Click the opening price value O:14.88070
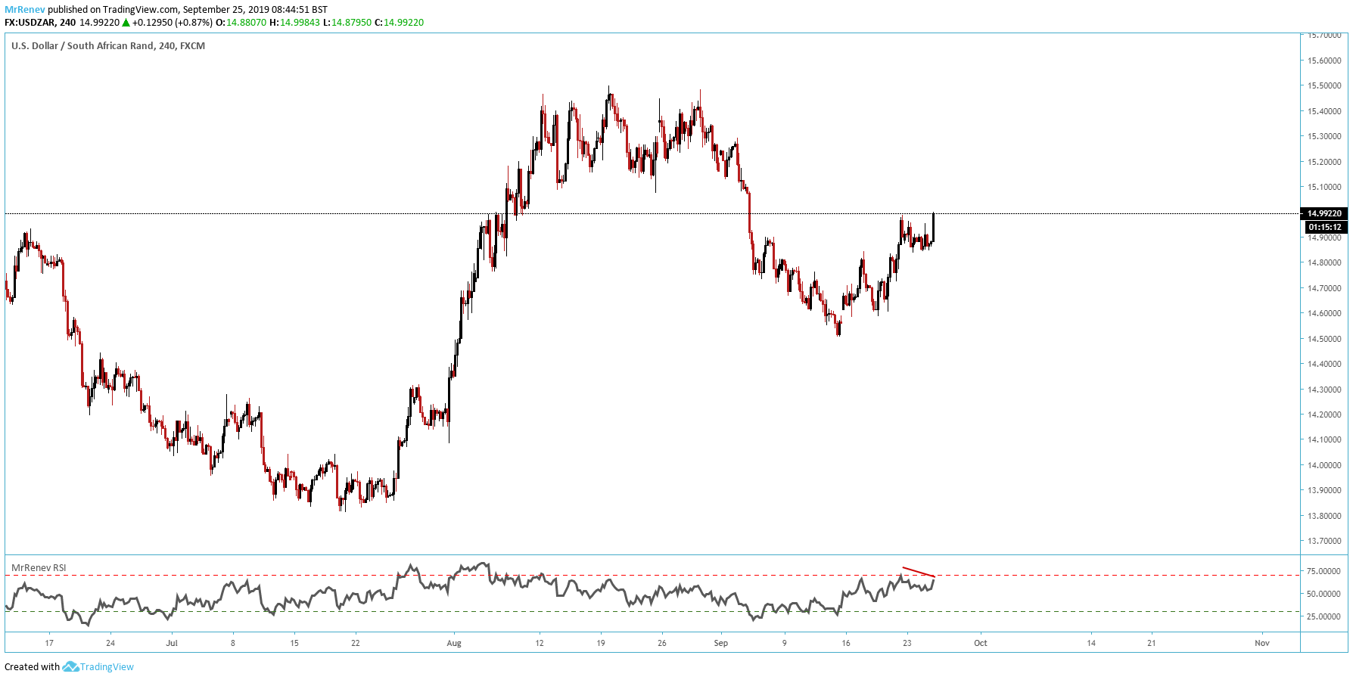1353x680 pixels. click(241, 23)
